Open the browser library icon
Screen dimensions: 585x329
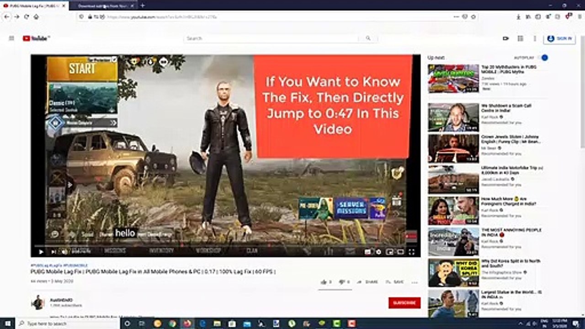tap(528, 16)
